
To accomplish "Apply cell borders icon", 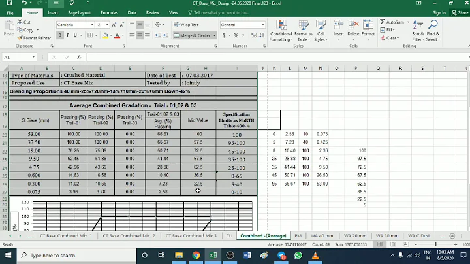I will click(x=90, y=35).
